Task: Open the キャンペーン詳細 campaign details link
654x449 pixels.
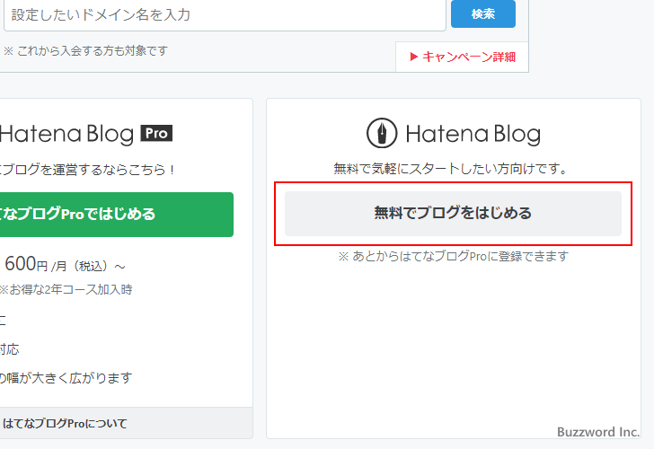Action: pos(463,57)
